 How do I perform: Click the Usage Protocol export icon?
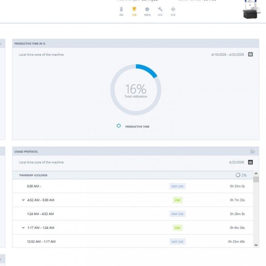253,151
